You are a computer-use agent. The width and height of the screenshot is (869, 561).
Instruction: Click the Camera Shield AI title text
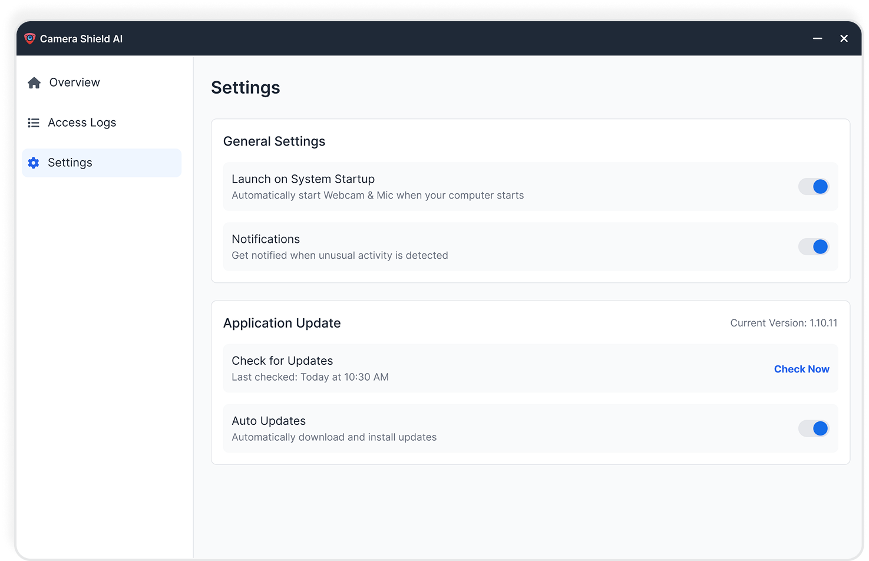[x=81, y=38]
